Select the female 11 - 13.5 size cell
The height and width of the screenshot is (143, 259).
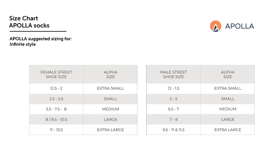pos(56,130)
